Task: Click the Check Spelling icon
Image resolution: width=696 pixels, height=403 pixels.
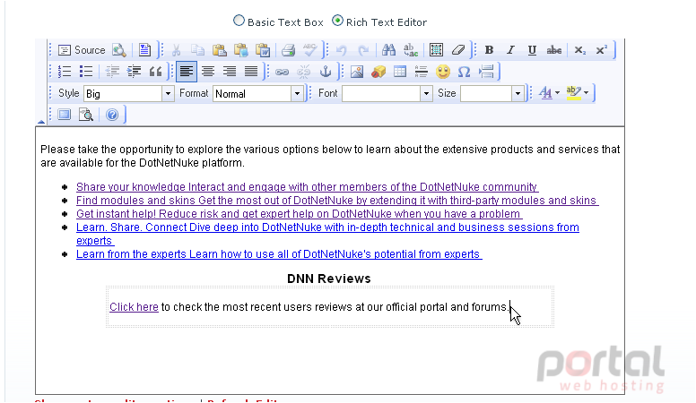Action: click(x=309, y=50)
